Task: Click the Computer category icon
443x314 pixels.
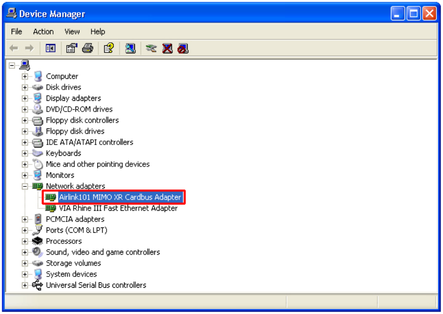Action: [38, 76]
